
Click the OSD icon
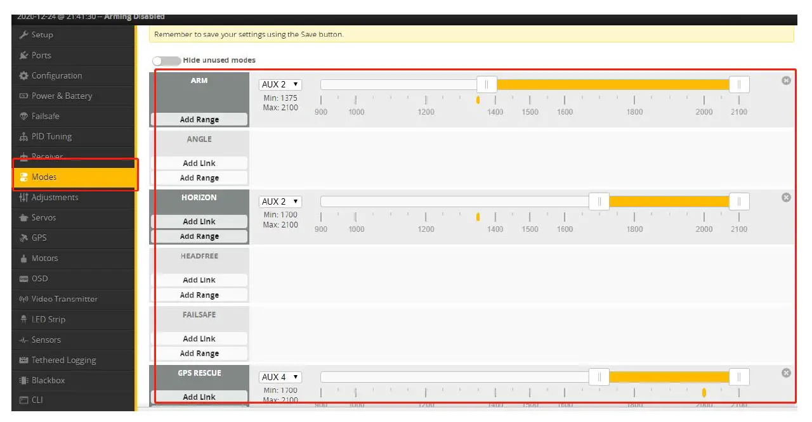click(24, 279)
